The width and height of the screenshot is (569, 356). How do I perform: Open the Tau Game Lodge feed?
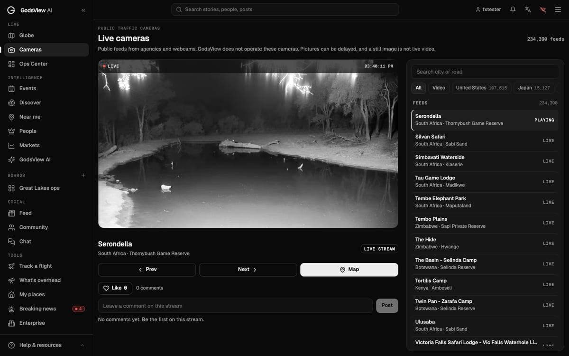tap(485, 182)
